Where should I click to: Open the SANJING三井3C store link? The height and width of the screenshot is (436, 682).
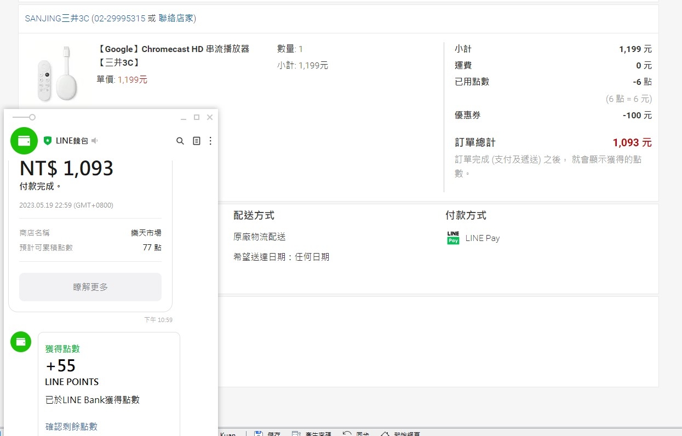[57, 19]
